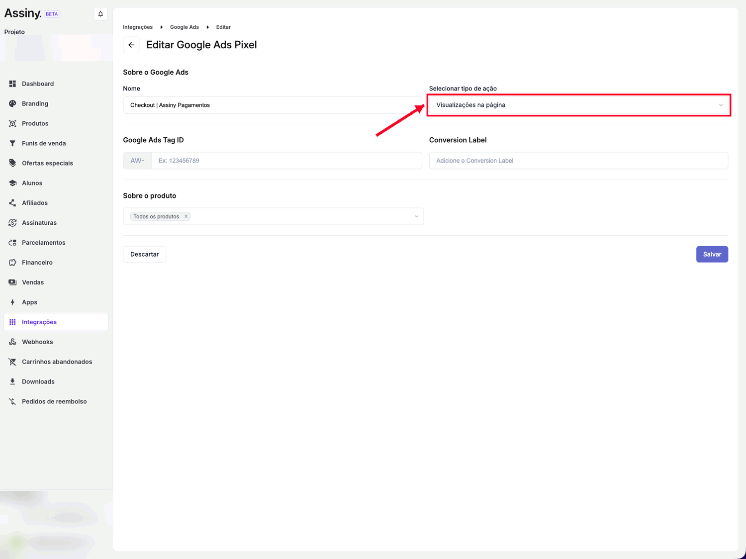746x559 pixels.
Task: Click the Nome input field
Action: tap(273, 105)
